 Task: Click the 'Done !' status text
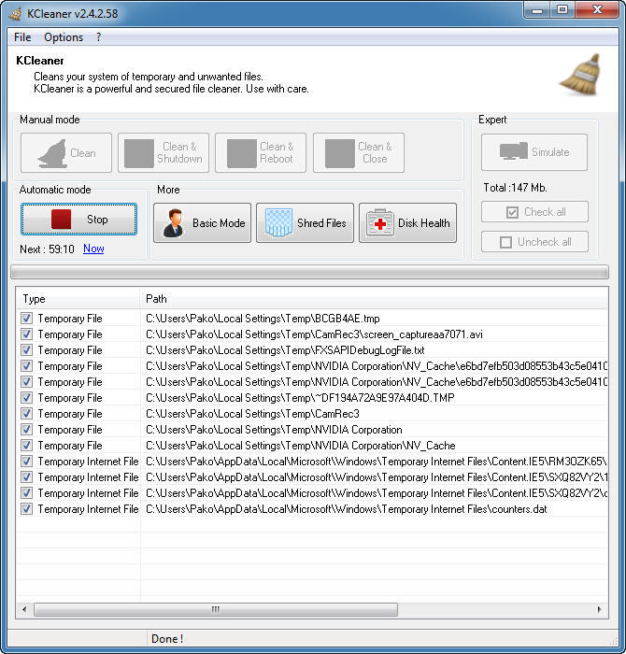167,639
